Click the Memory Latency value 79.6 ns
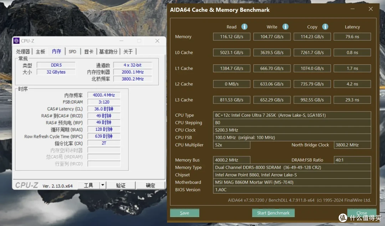The height and width of the screenshot is (226, 385). point(352,37)
